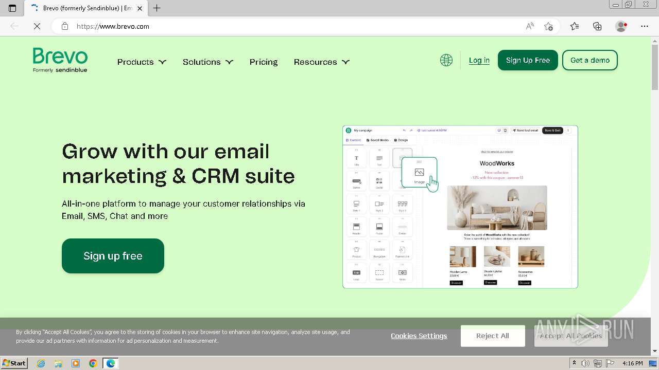659x370 pixels.
Task: Expand the Resources menu
Action: click(x=322, y=62)
